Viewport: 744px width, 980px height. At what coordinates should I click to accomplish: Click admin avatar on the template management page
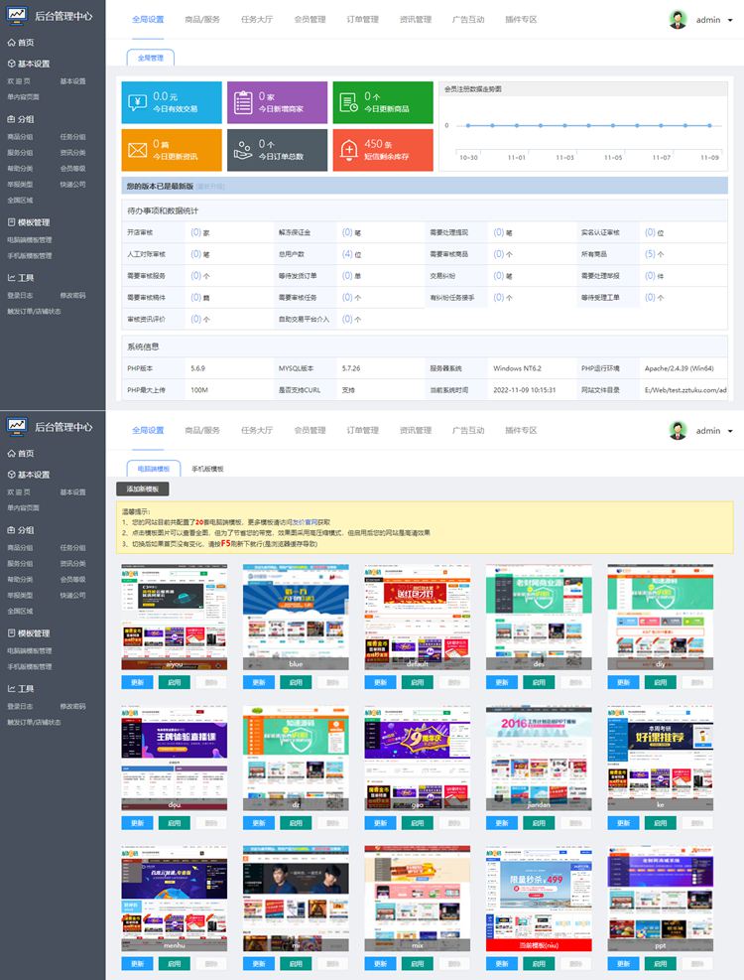pyautogui.click(x=678, y=430)
